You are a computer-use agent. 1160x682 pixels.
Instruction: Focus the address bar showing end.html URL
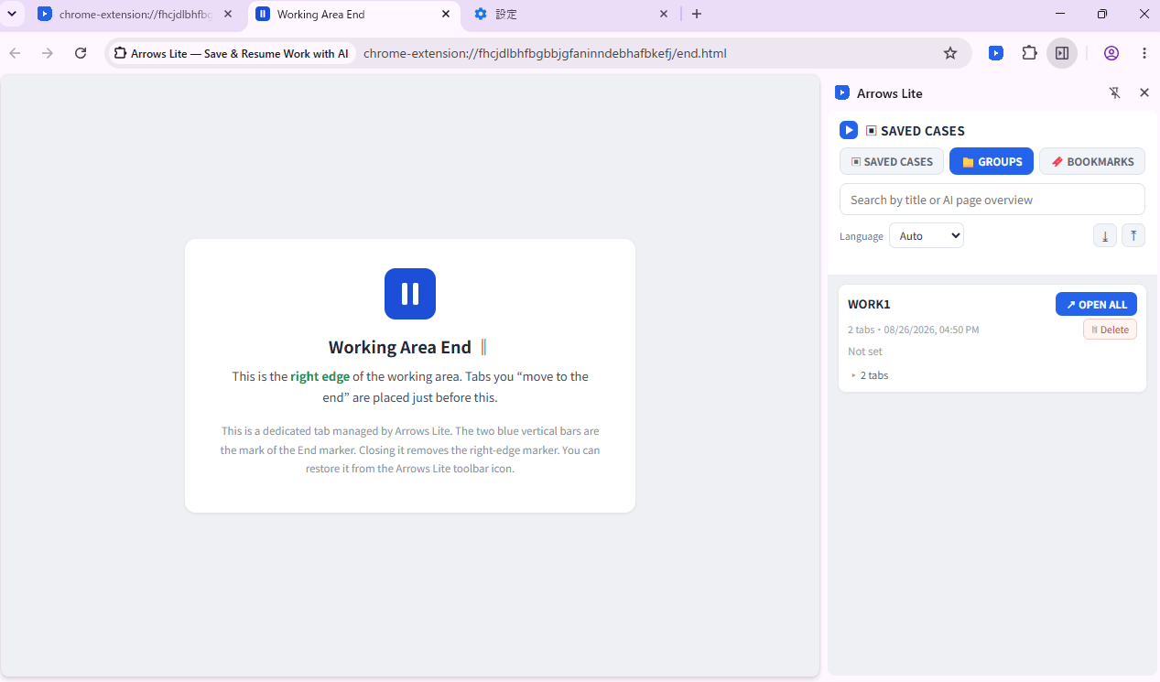click(545, 53)
